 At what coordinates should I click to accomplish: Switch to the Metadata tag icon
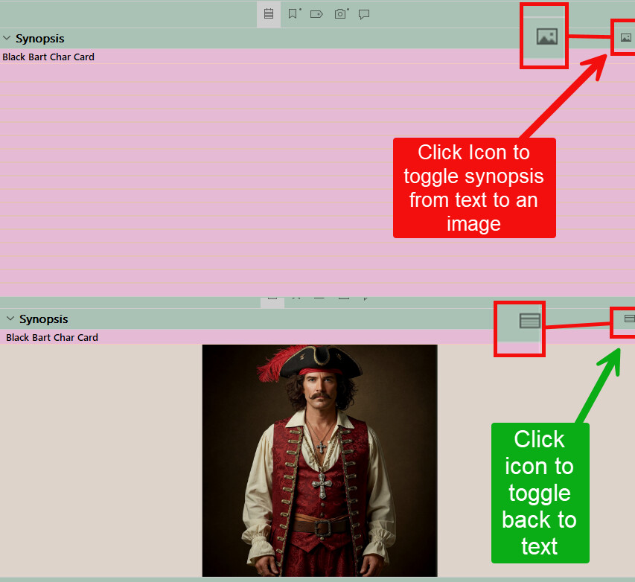pyautogui.click(x=316, y=14)
